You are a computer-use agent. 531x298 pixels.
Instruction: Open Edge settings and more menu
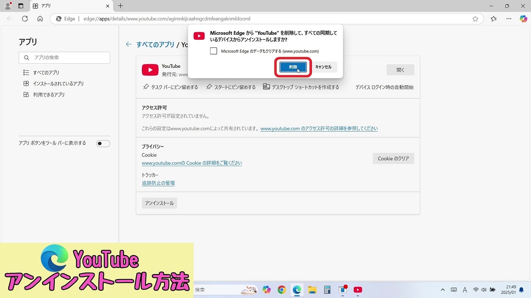click(x=509, y=19)
